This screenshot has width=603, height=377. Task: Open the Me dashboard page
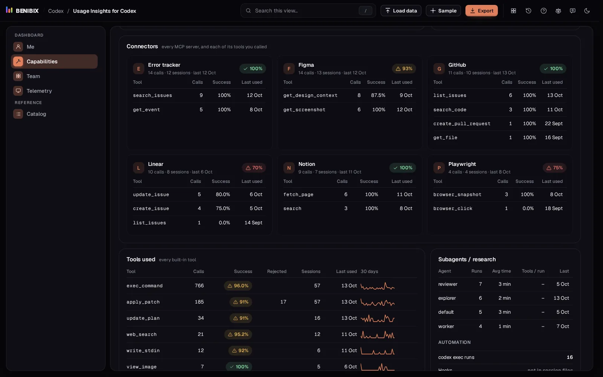pyautogui.click(x=54, y=47)
